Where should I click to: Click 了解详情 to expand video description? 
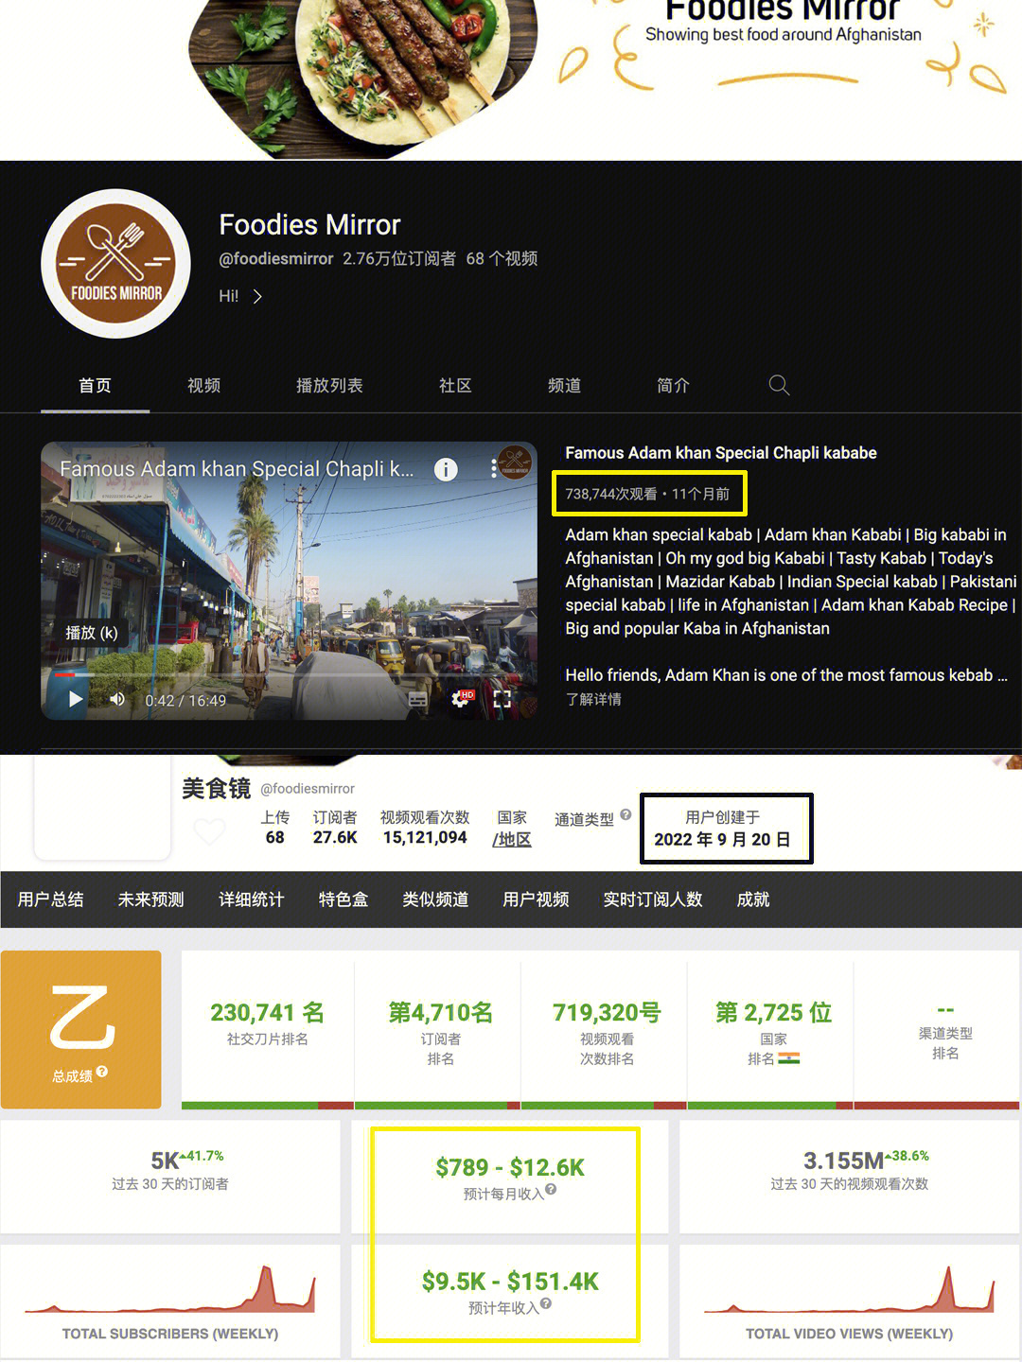[x=593, y=699]
